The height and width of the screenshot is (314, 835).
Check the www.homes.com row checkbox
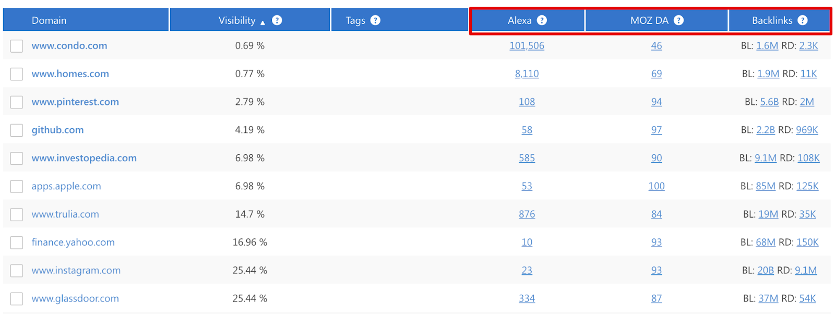(x=17, y=74)
